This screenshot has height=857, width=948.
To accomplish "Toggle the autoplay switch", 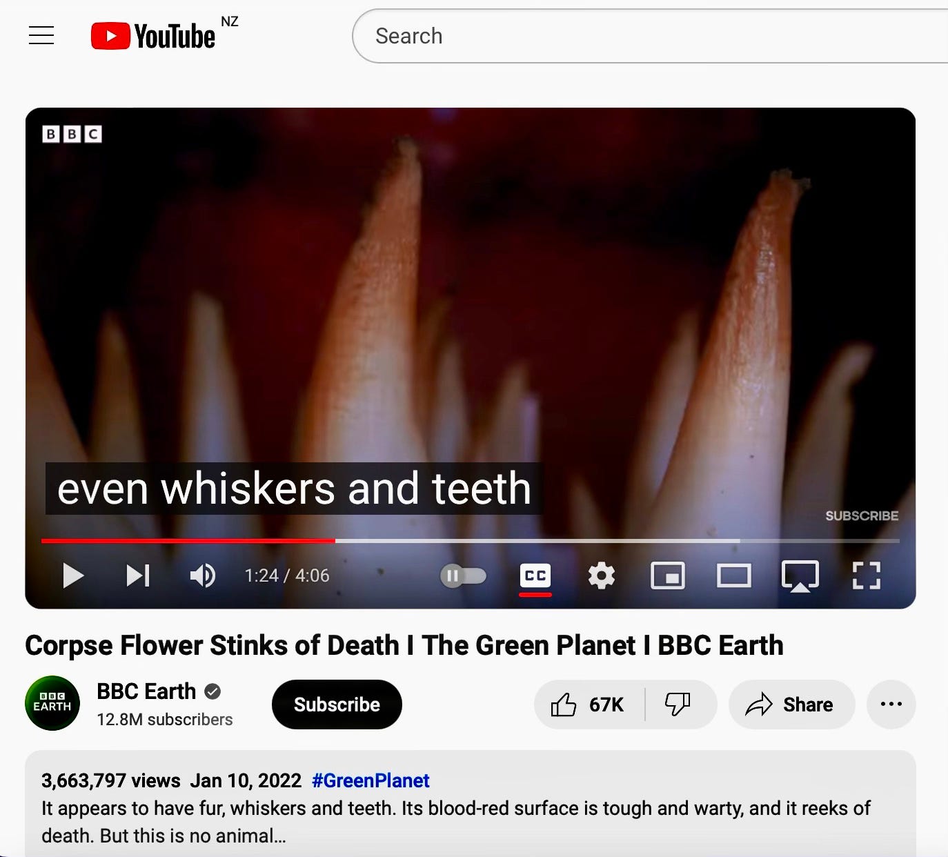I will coord(464,575).
